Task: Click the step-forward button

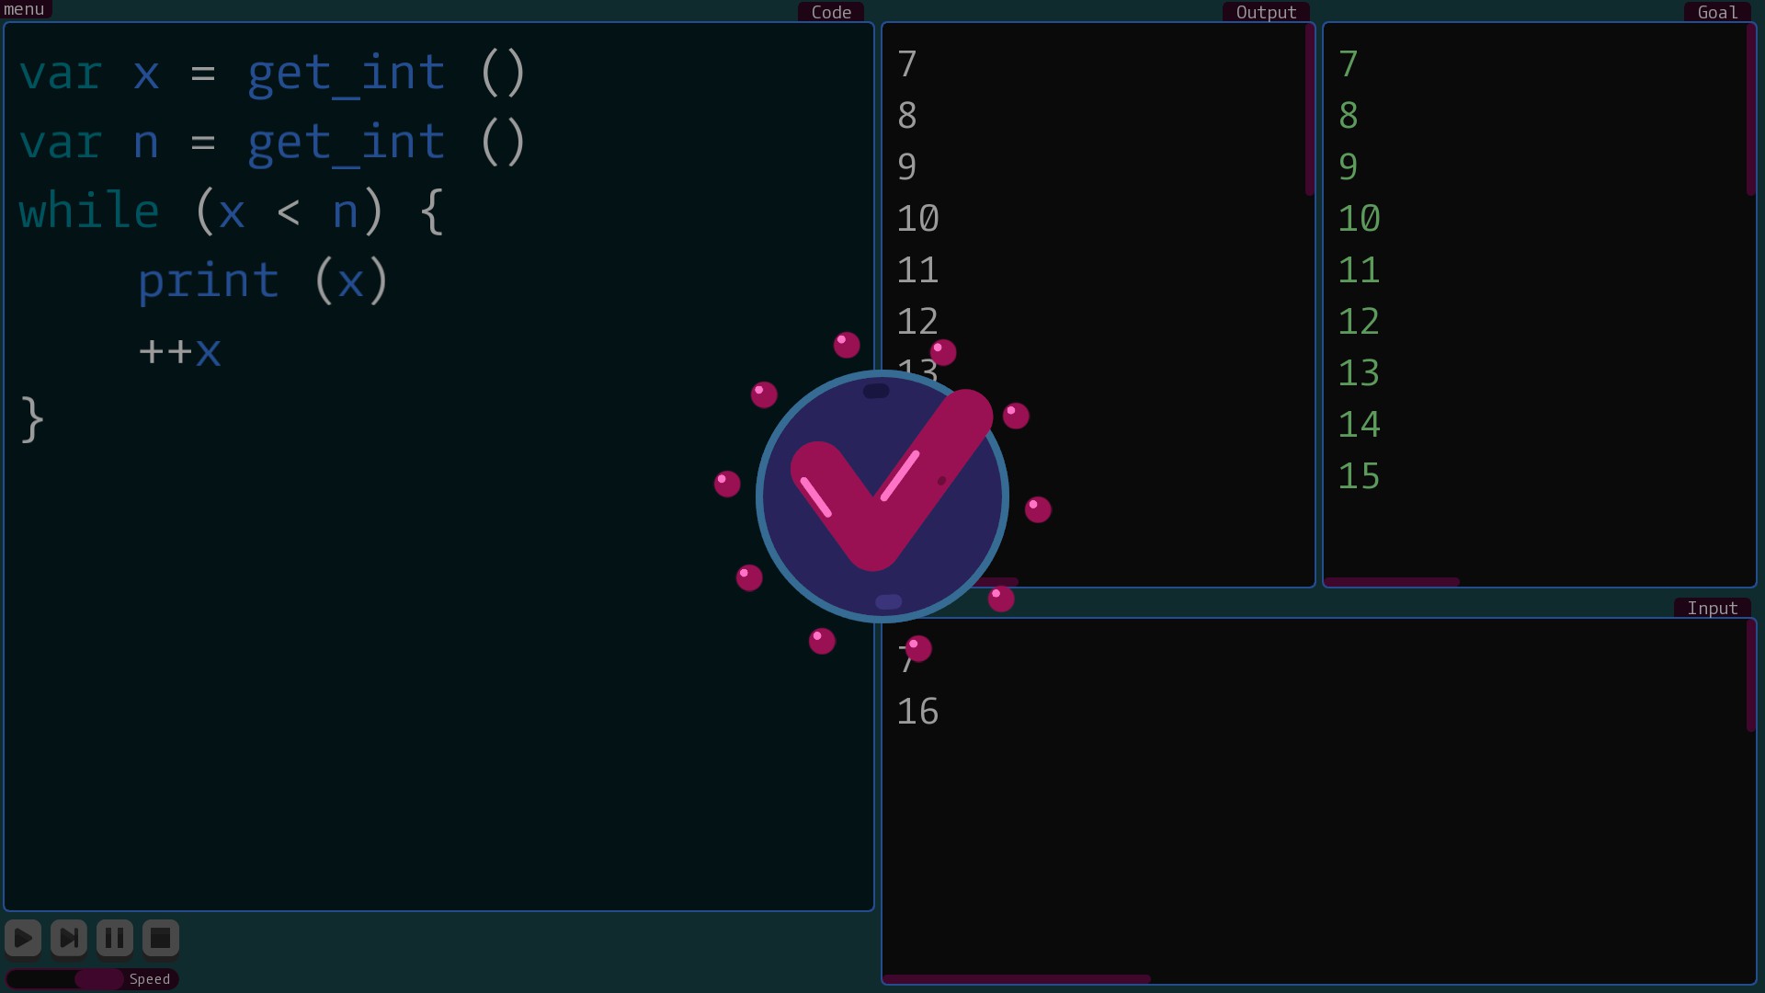Action: pyautogui.click(x=69, y=938)
